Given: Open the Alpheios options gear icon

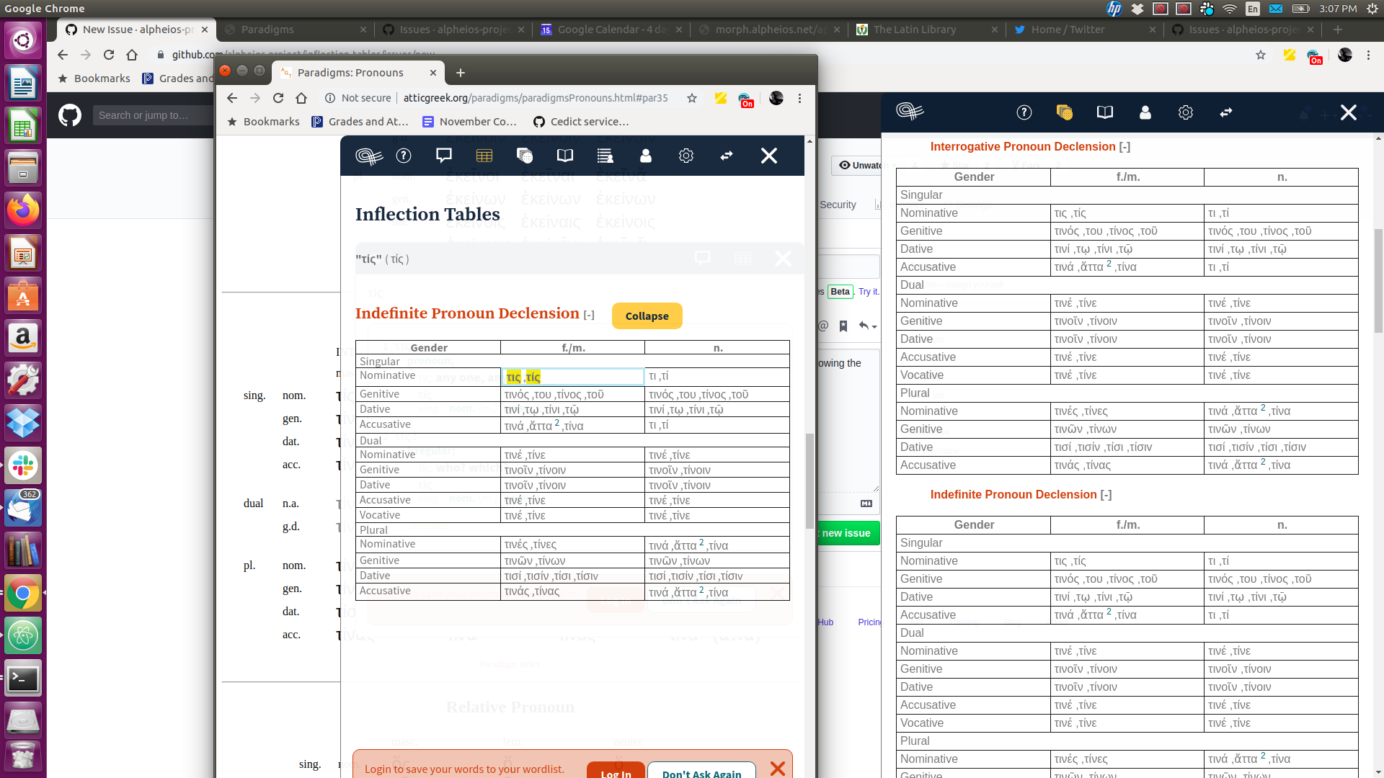Looking at the screenshot, I should (x=686, y=156).
